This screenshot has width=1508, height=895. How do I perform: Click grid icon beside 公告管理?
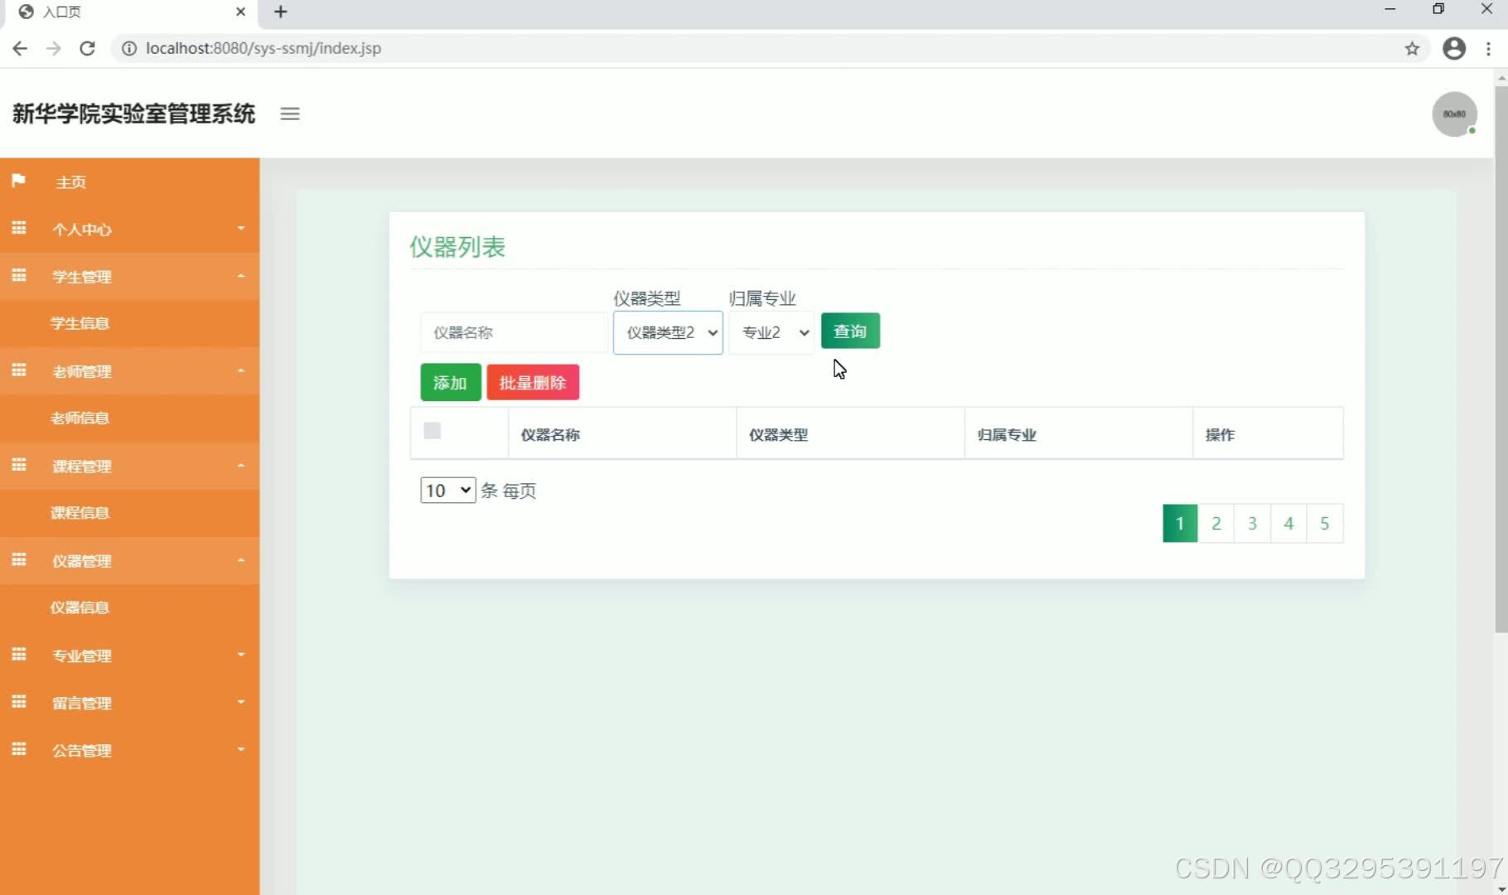coord(19,749)
